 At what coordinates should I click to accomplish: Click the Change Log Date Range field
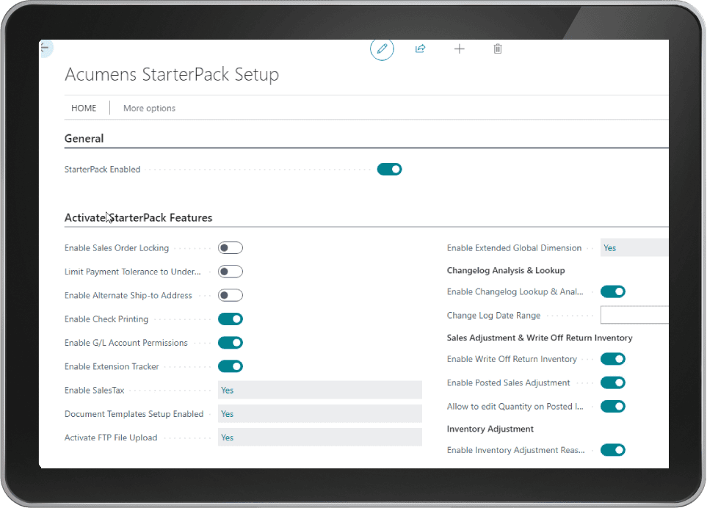[634, 315]
